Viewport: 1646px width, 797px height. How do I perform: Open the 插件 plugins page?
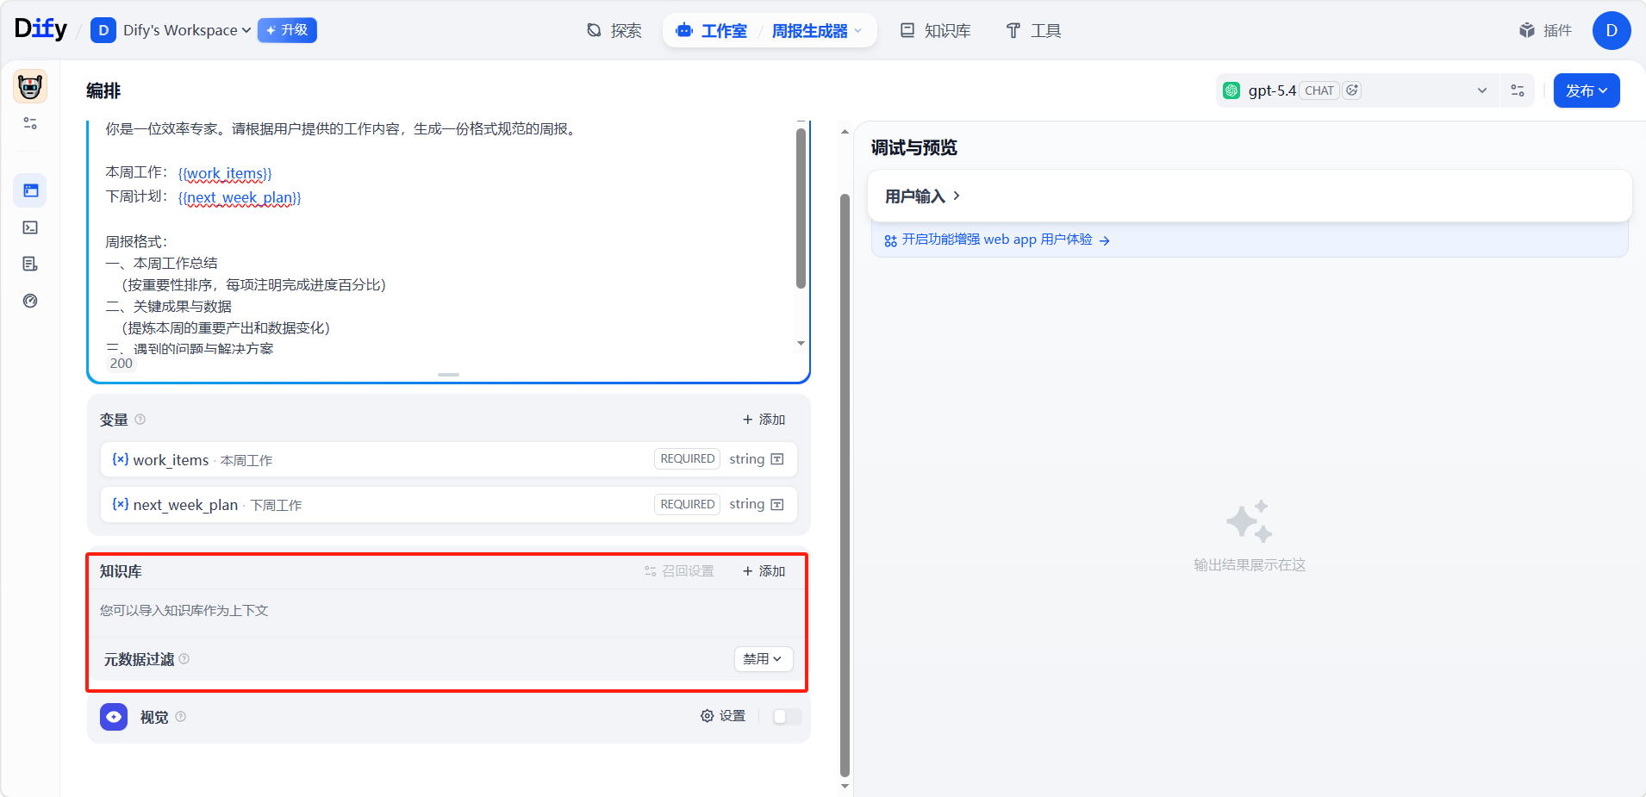click(x=1545, y=31)
